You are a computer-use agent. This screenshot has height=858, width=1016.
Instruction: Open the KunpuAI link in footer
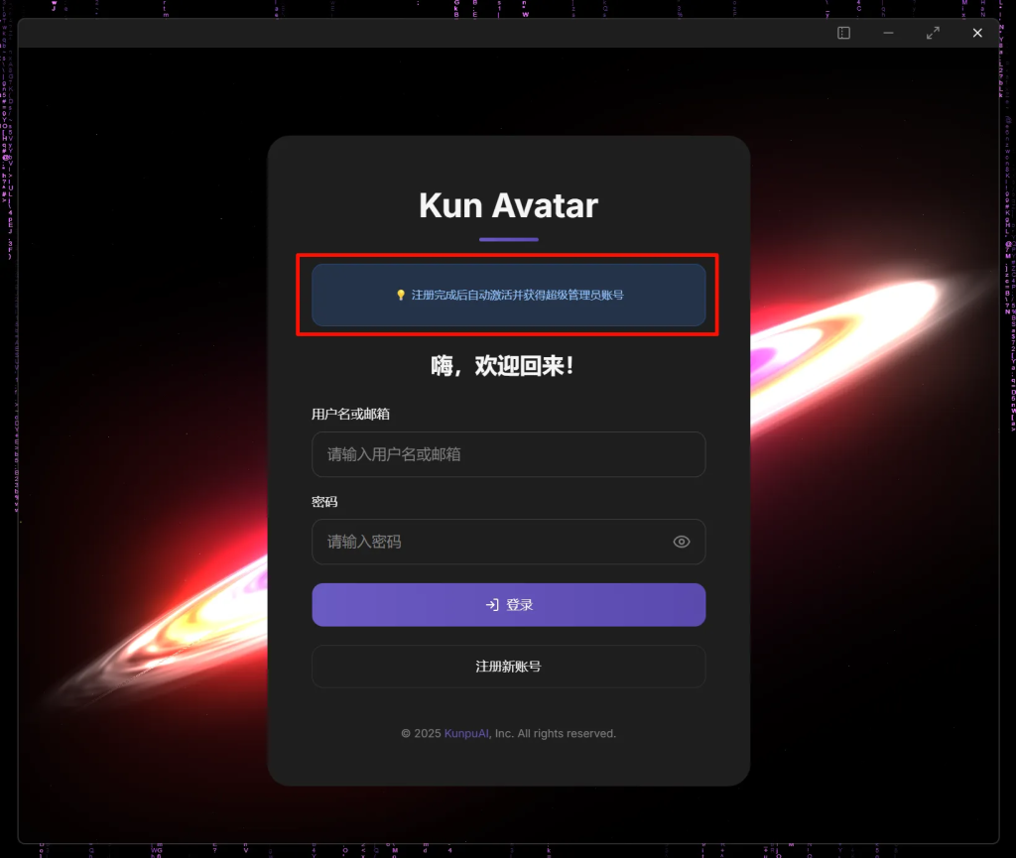[466, 734]
